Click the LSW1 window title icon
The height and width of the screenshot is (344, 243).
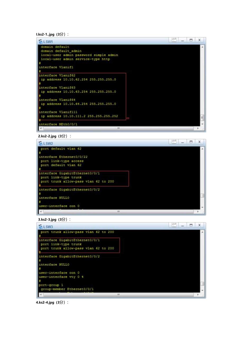click(x=41, y=42)
